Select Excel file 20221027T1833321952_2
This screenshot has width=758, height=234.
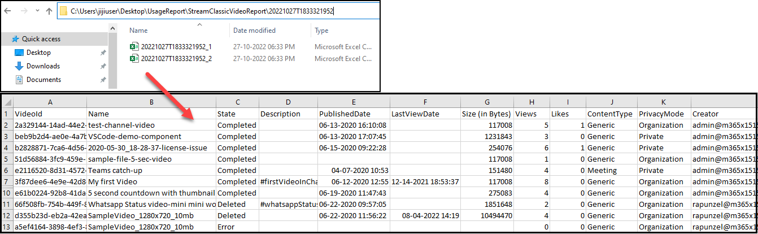pos(176,59)
